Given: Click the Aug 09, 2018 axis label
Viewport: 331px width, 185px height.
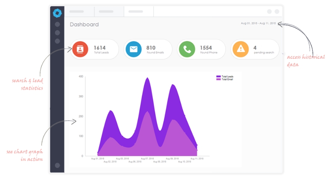Looking at the screenshot, I should [172, 159].
